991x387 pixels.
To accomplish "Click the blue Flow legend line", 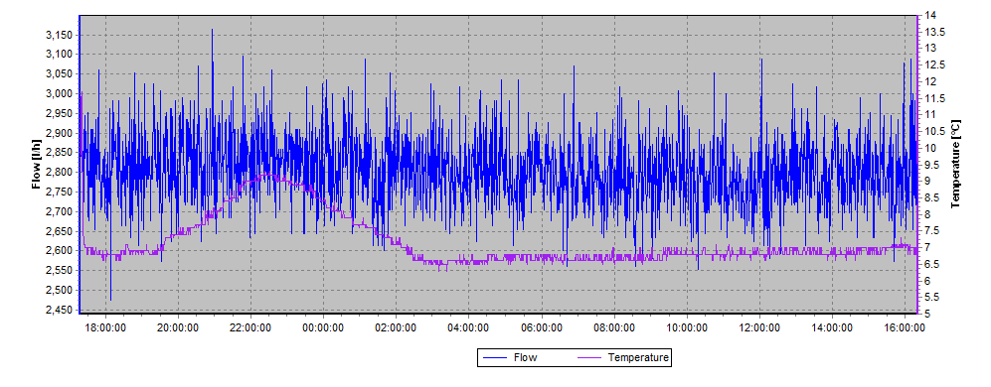I will coord(495,358).
